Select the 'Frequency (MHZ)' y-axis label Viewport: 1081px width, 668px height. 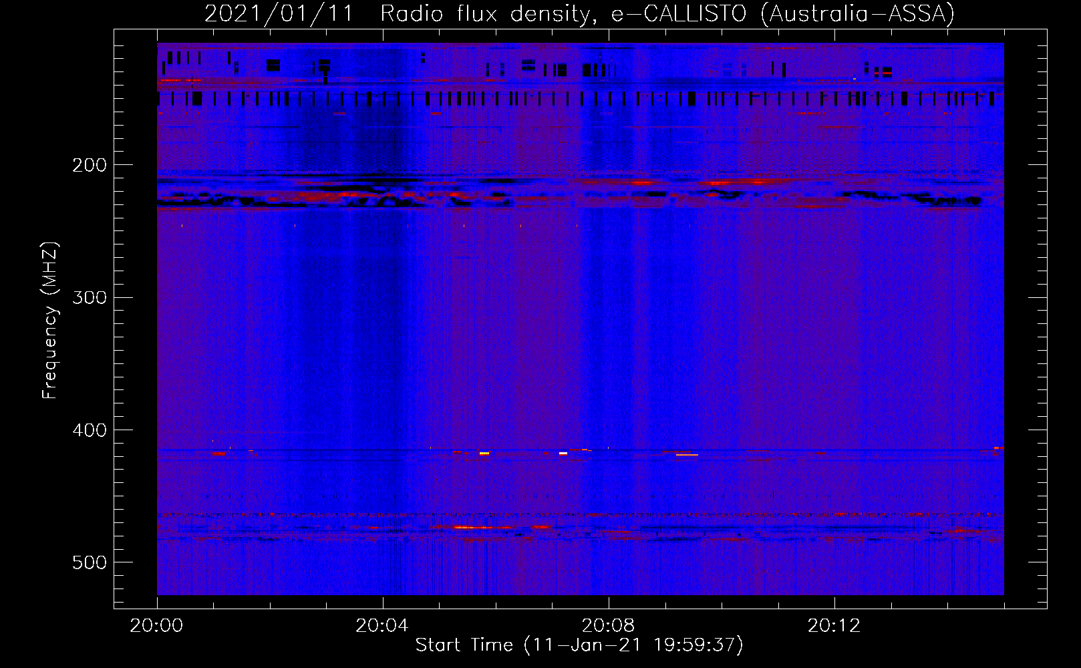49,321
